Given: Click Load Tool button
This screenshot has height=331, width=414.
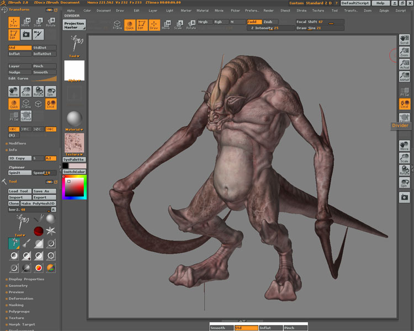Looking at the screenshot, I should pos(20,191).
